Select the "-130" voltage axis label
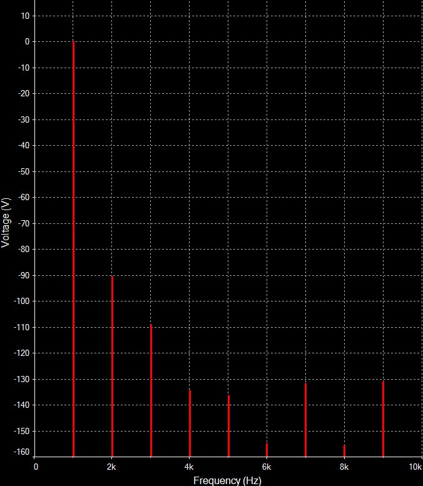 point(22,379)
